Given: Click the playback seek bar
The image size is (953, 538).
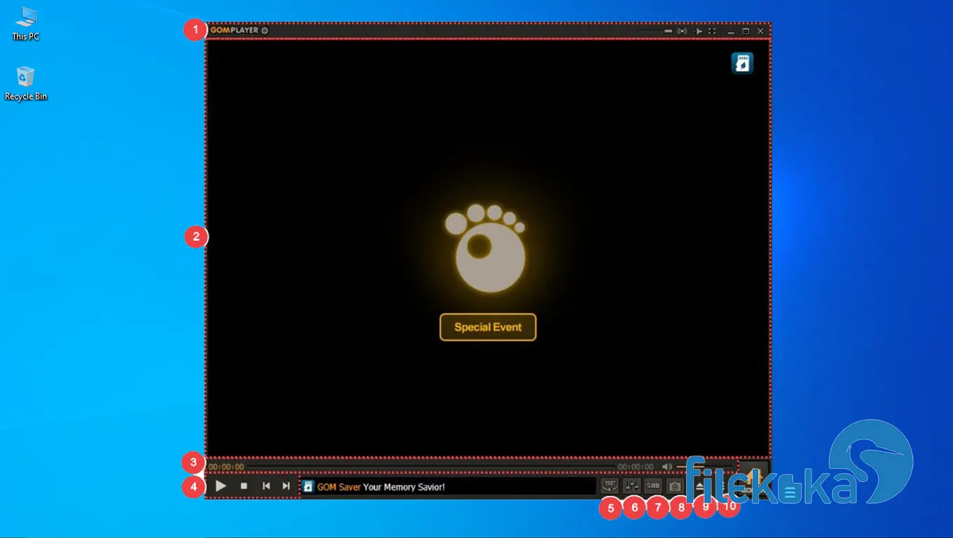Looking at the screenshot, I should coord(431,467).
